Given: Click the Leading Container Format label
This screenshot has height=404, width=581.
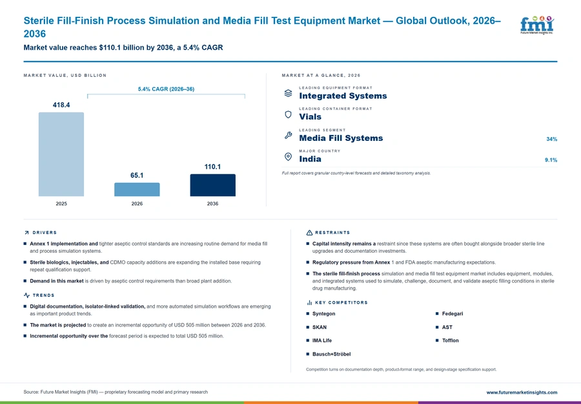Looking at the screenshot, I should click(336, 109).
